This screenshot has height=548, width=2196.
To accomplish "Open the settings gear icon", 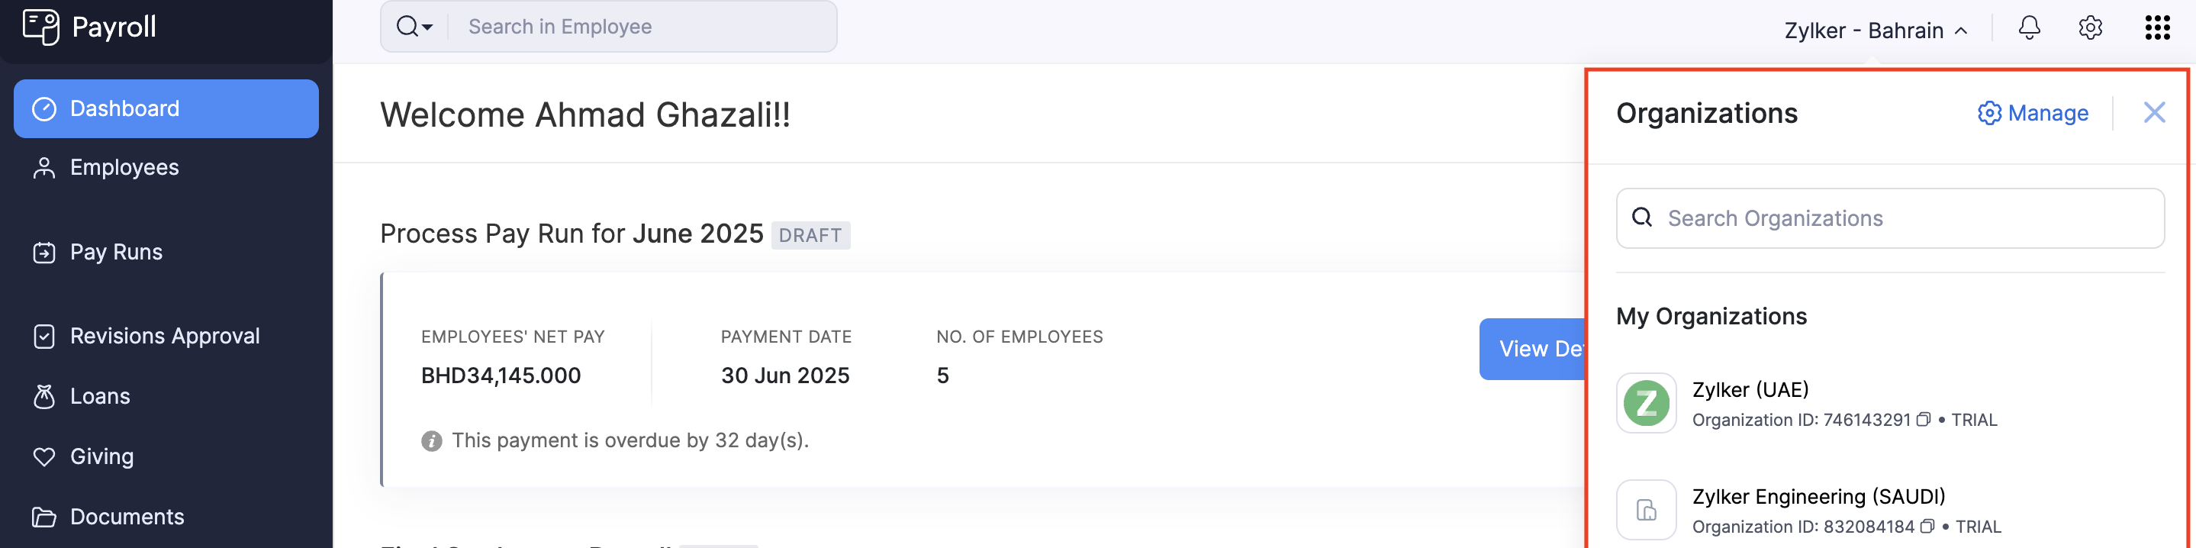I will (x=2089, y=28).
